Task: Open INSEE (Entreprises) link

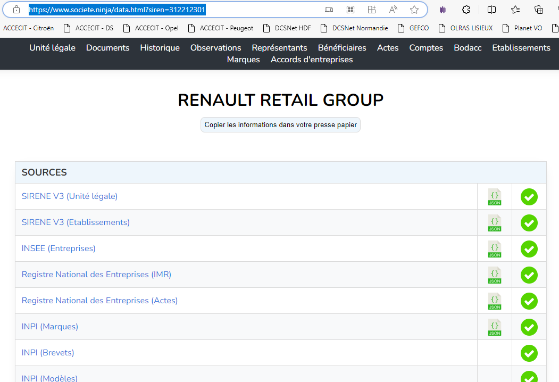Action: click(59, 248)
